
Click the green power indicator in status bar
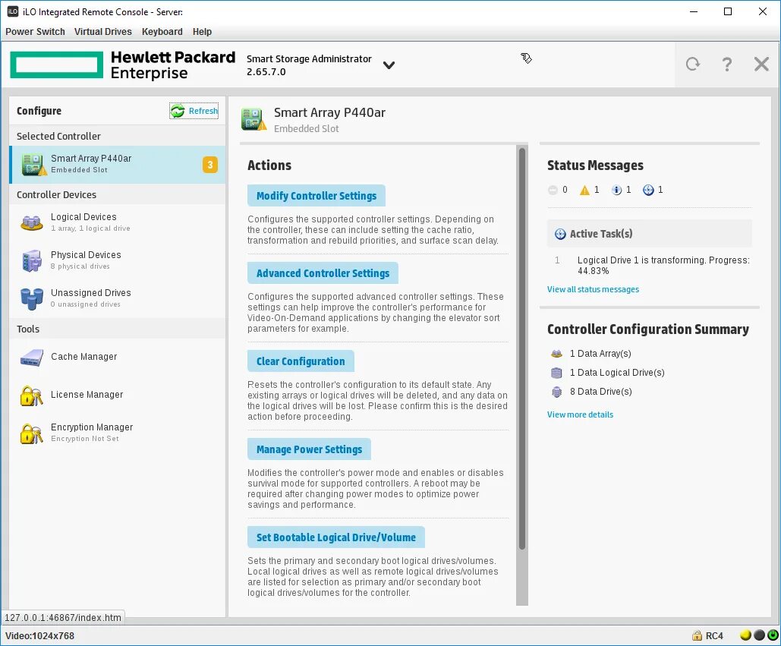tap(773, 635)
